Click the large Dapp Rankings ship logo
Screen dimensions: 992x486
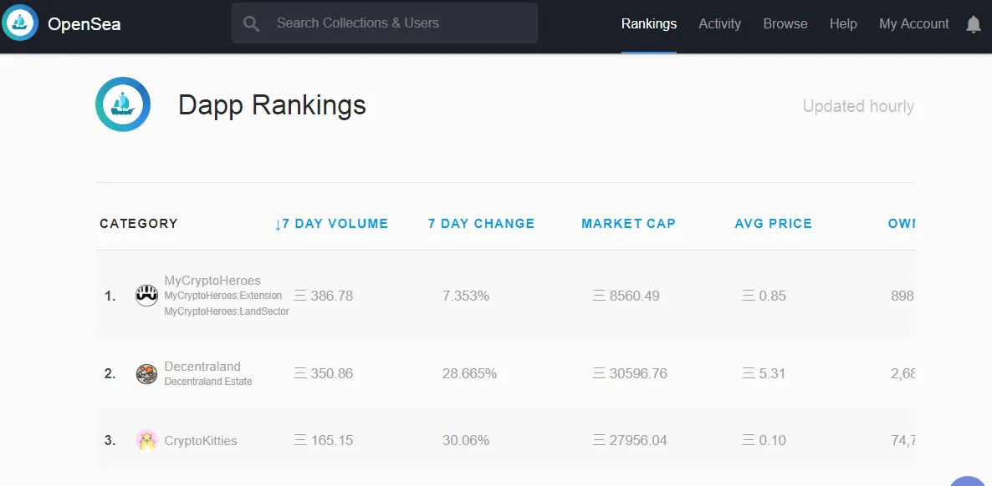tap(123, 104)
